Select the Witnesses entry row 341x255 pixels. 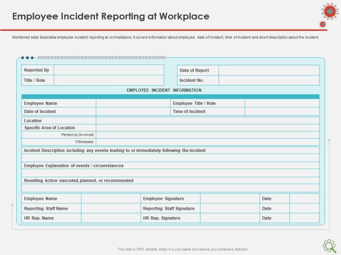tap(207, 142)
